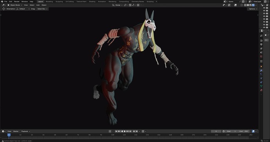
Task: Jump to the previous keyframe
Action: [x=119, y=131]
